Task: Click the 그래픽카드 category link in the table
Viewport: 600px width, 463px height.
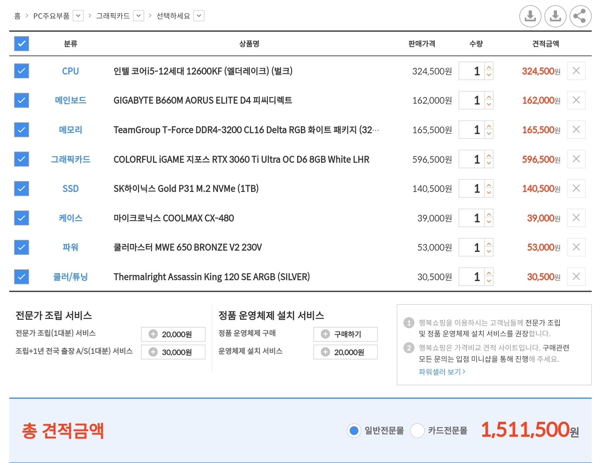Action: click(x=70, y=159)
